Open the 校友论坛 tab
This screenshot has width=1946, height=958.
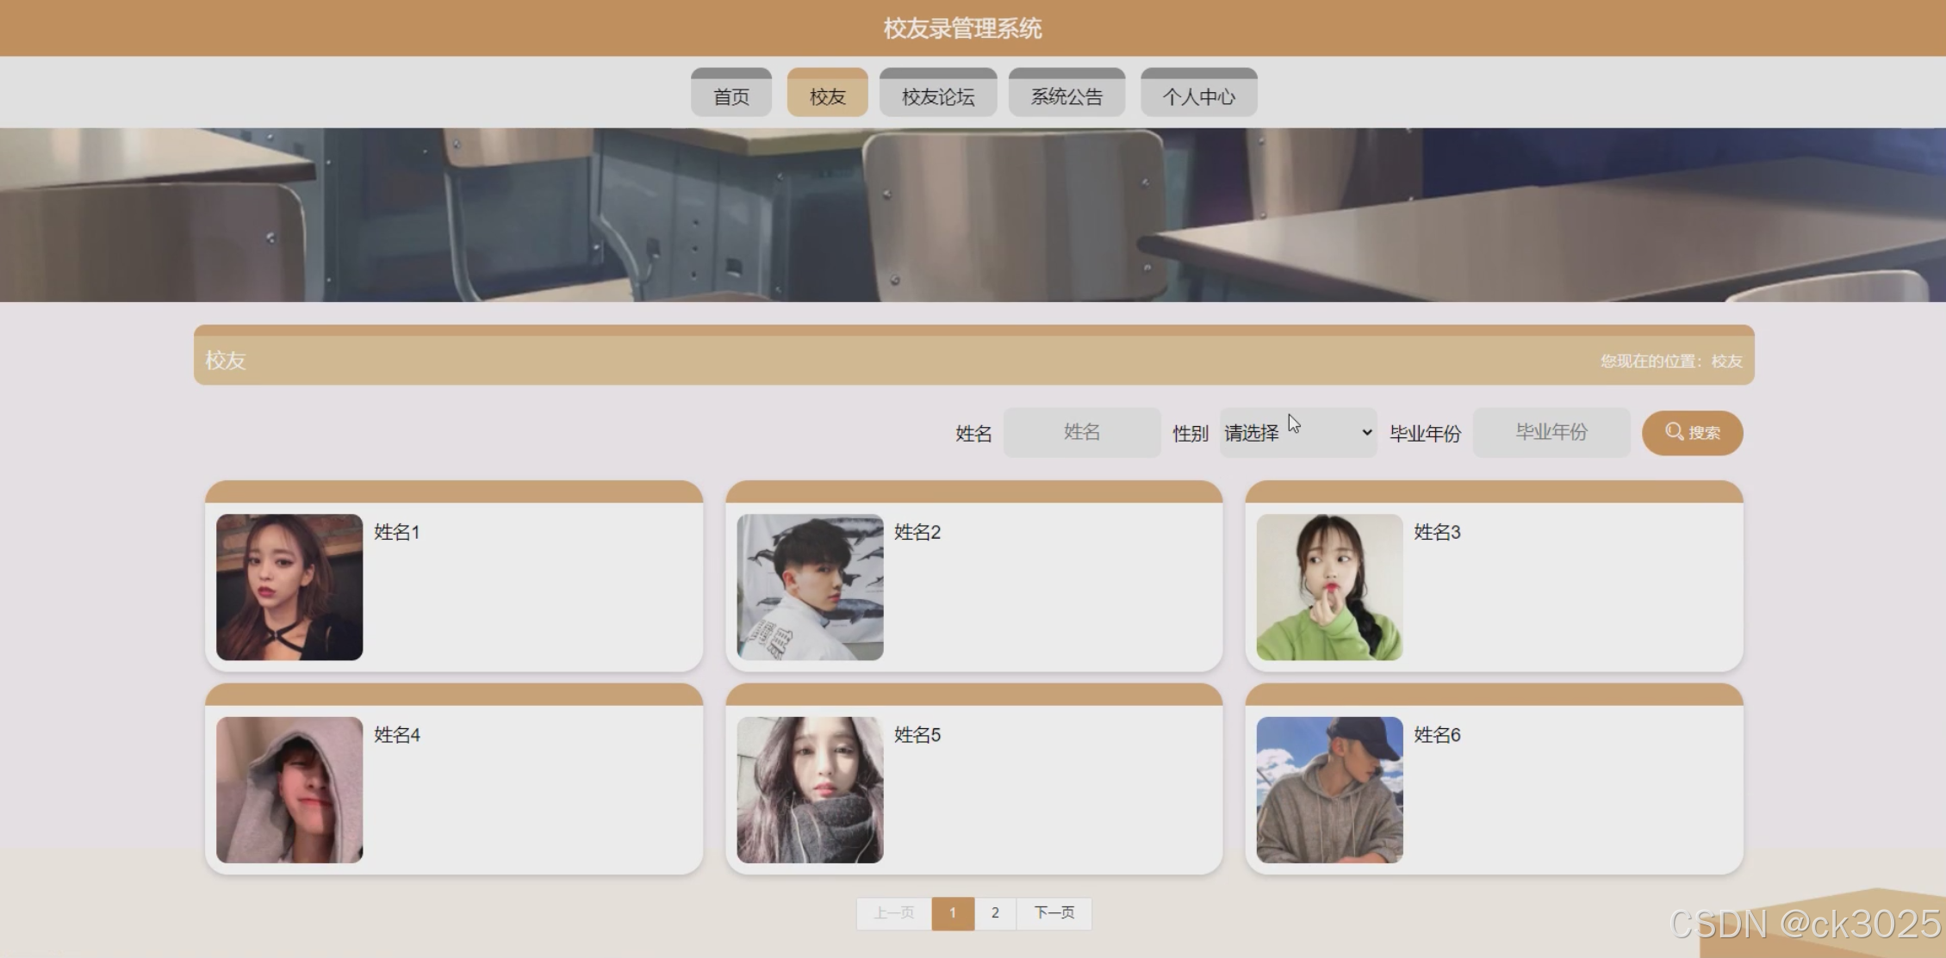937,96
